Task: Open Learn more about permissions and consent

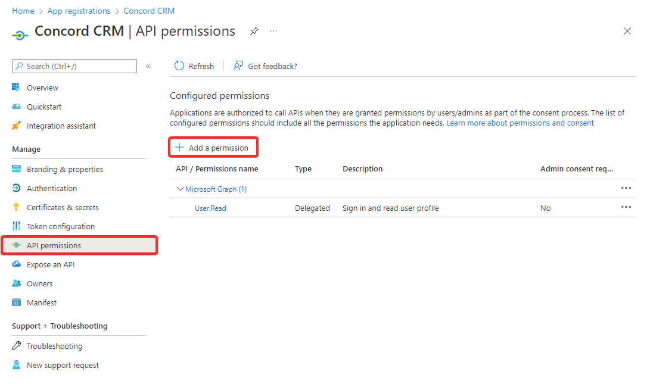Action: pyautogui.click(x=520, y=123)
